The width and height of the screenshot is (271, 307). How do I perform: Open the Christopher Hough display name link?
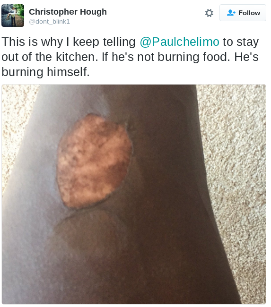tap(68, 12)
